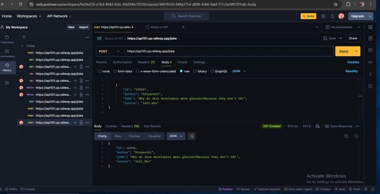Open Trash from the status bar
This screenshot has width=380, height=194.
point(354,189)
